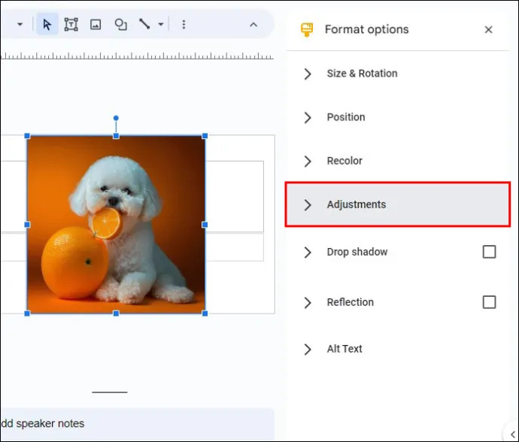Enable the Reflection checkbox
This screenshot has width=519, height=442.
tap(489, 302)
